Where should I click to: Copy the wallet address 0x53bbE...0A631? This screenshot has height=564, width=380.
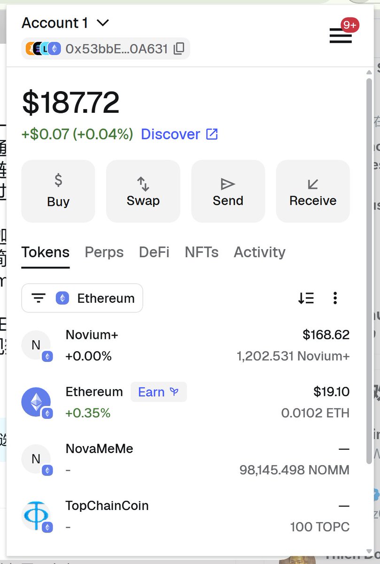179,48
